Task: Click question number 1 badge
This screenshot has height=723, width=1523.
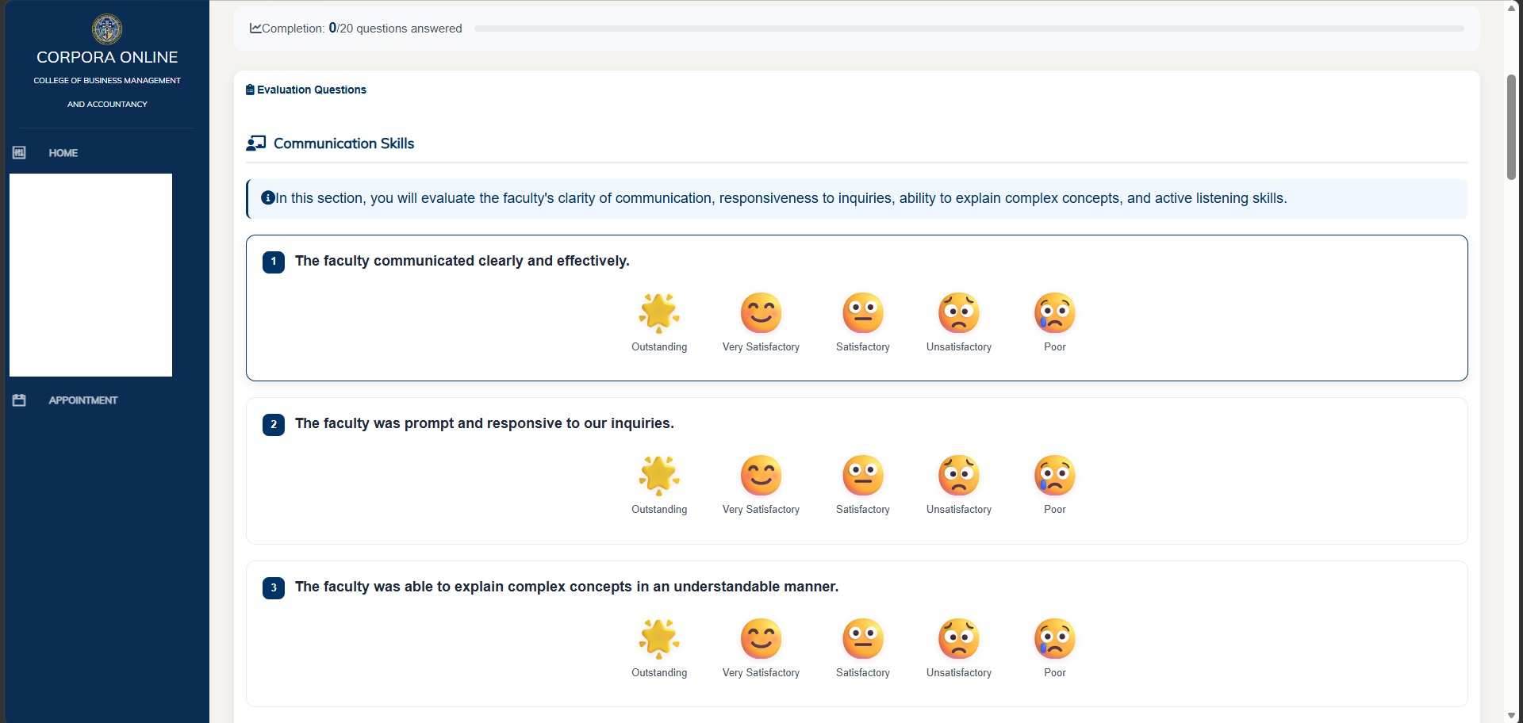Action: click(x=274, y=262)
